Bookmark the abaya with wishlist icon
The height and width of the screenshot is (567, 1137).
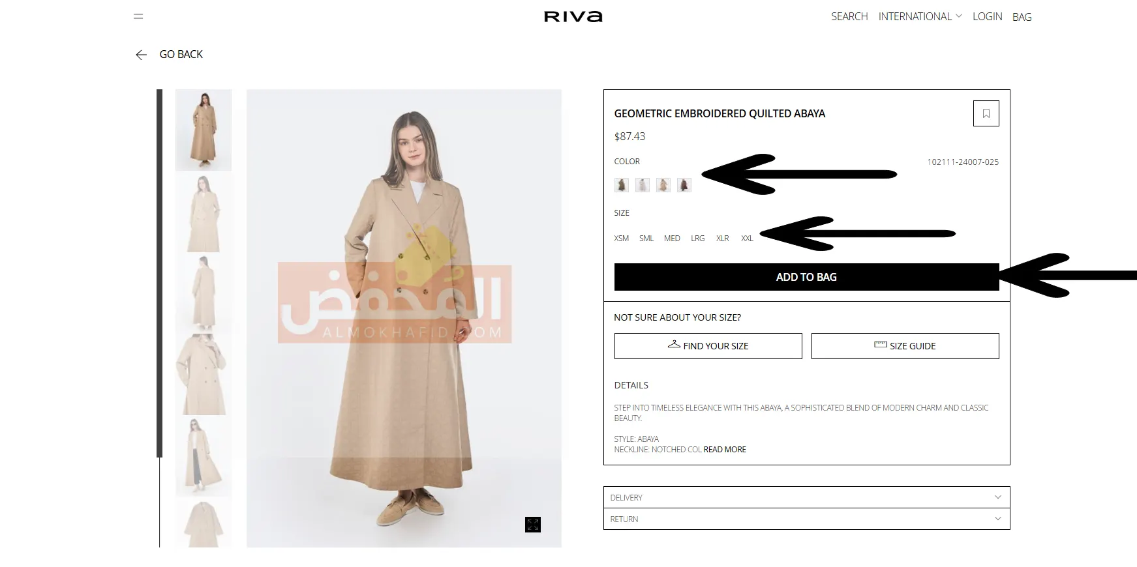[986, 113]
